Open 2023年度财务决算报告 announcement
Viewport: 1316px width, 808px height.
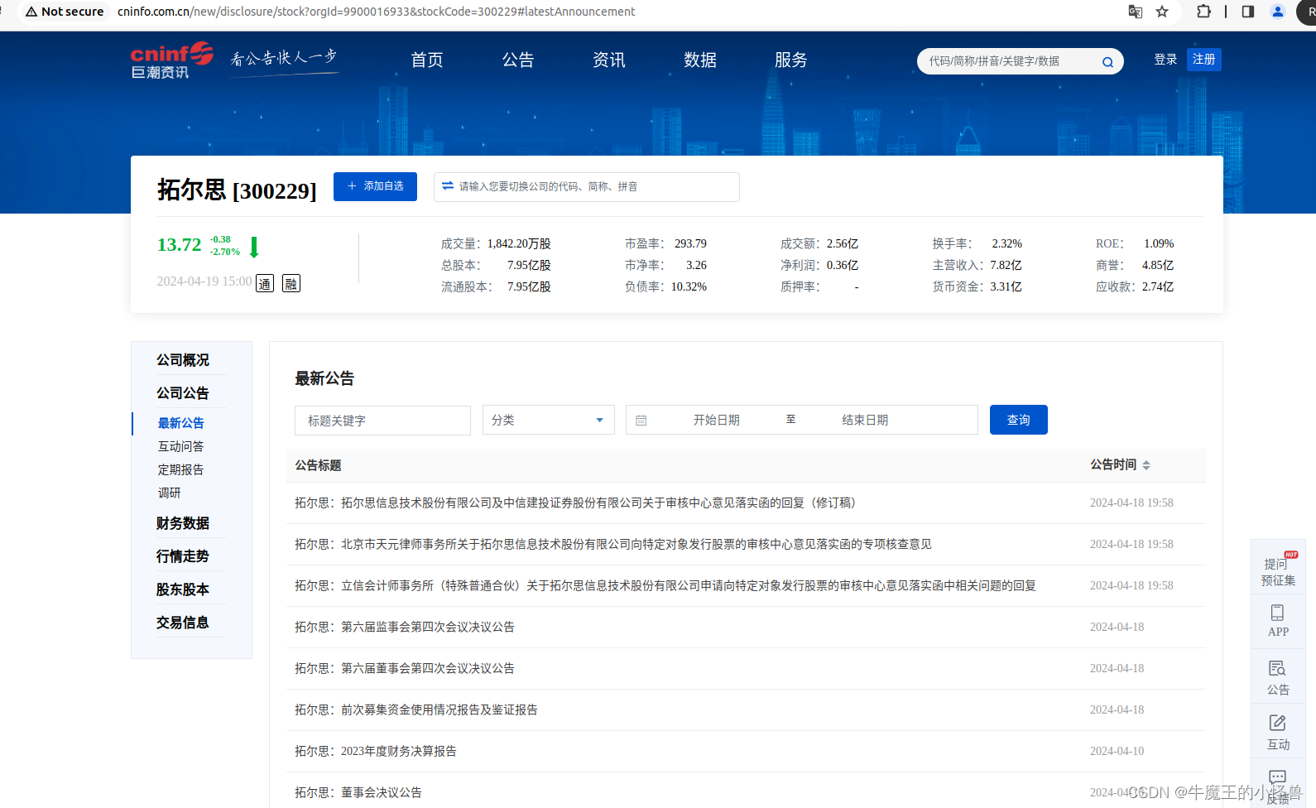pos(376,752)
